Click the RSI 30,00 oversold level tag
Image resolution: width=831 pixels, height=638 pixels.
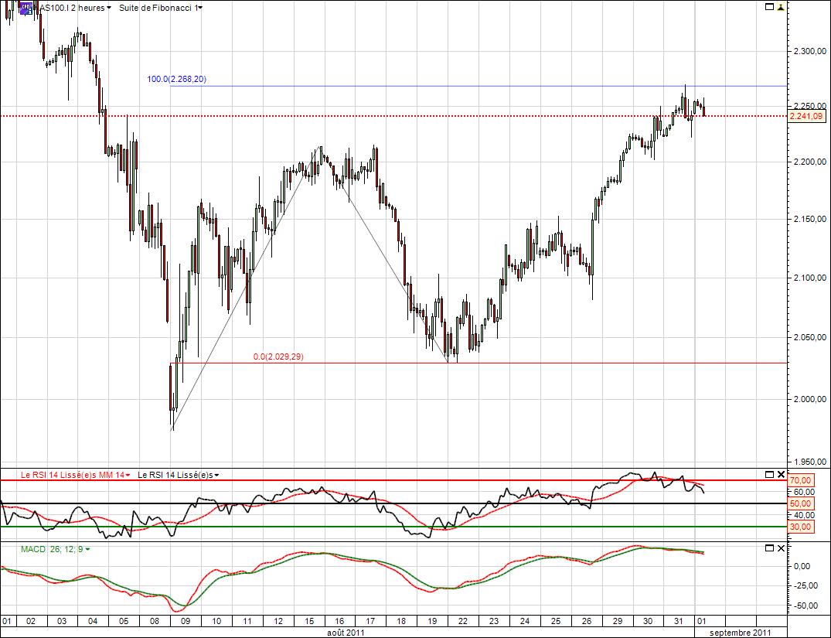point(802,527)
